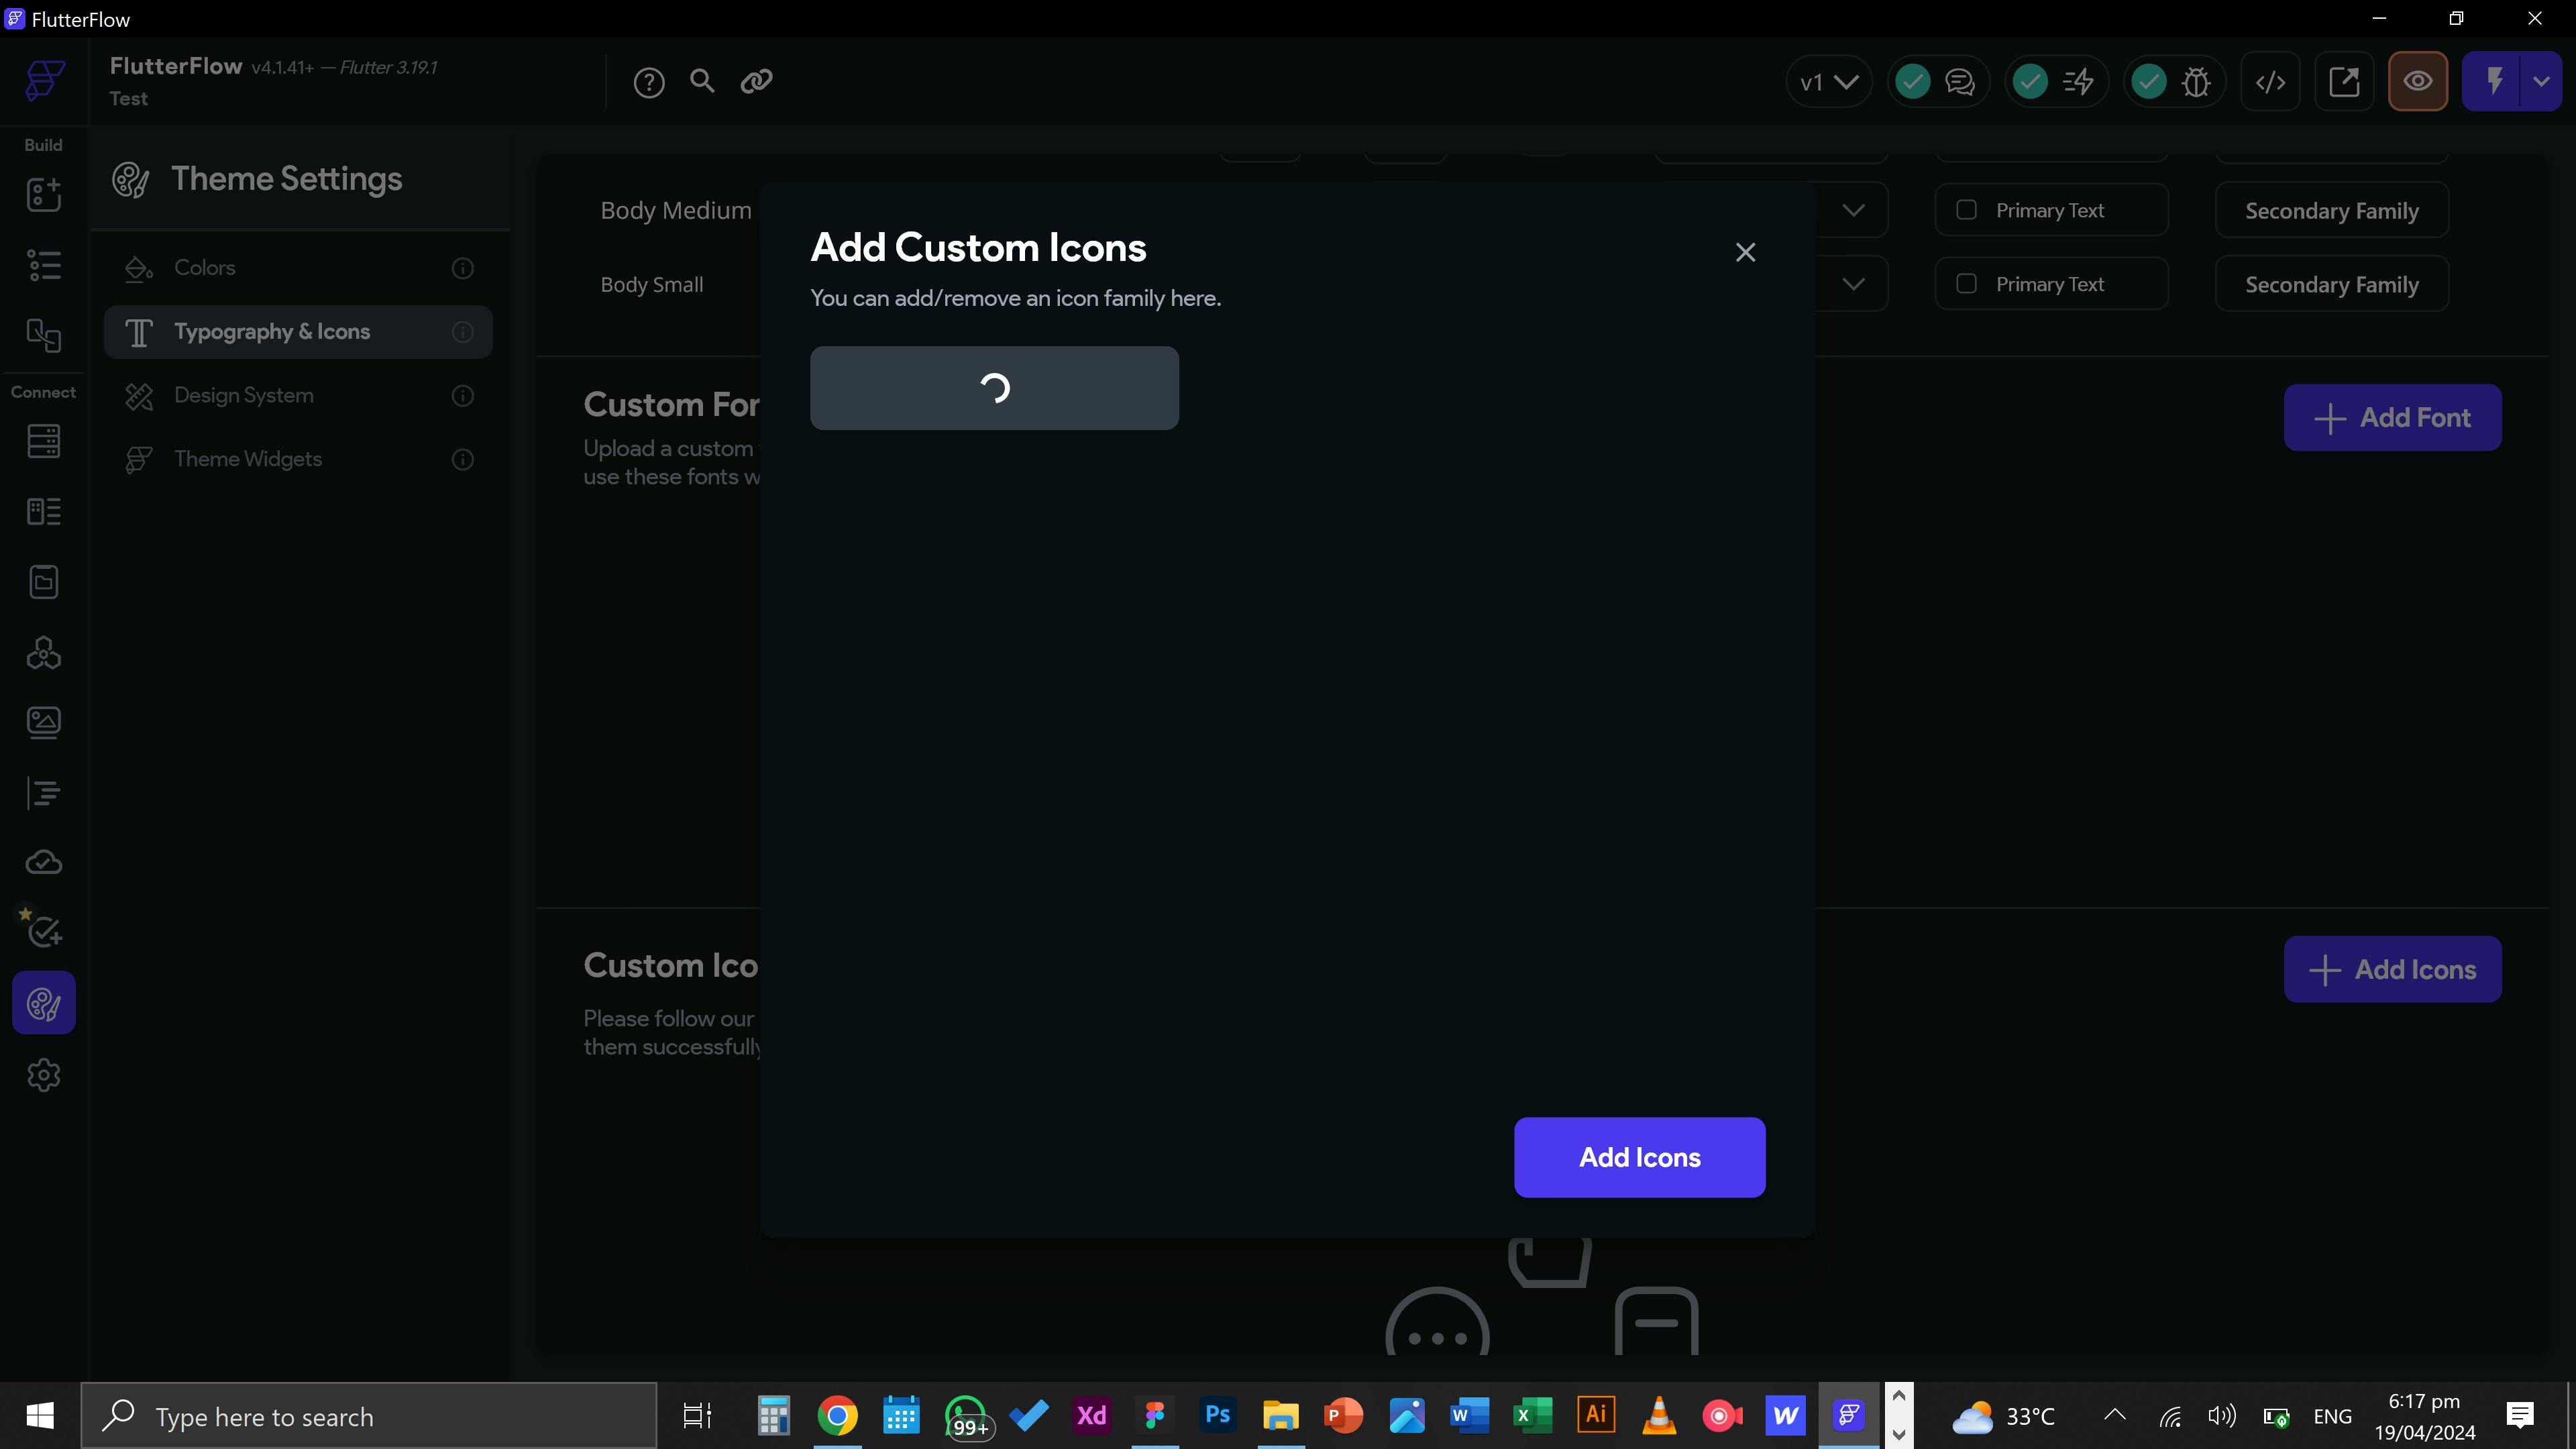Open the Widget Palette sidebar icon

(43, 195)
